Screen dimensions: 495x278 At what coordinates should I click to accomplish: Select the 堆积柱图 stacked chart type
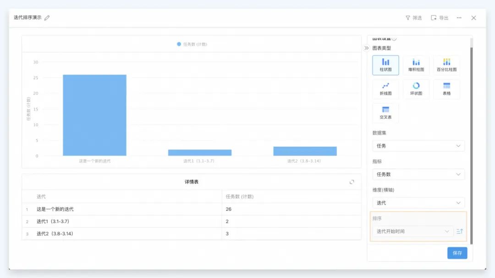tap(416, 65)
